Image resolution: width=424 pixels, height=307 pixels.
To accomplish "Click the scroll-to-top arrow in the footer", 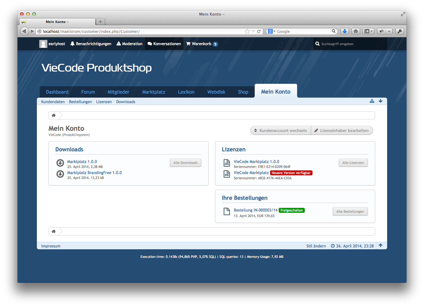I will coord(380,245).
